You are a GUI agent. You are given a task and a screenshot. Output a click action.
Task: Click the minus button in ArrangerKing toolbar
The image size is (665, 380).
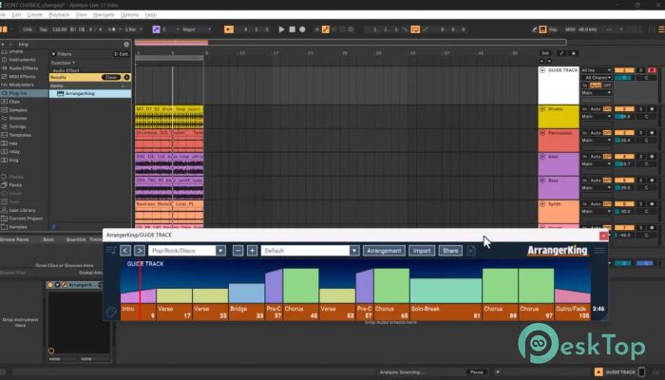click(237, 251)
